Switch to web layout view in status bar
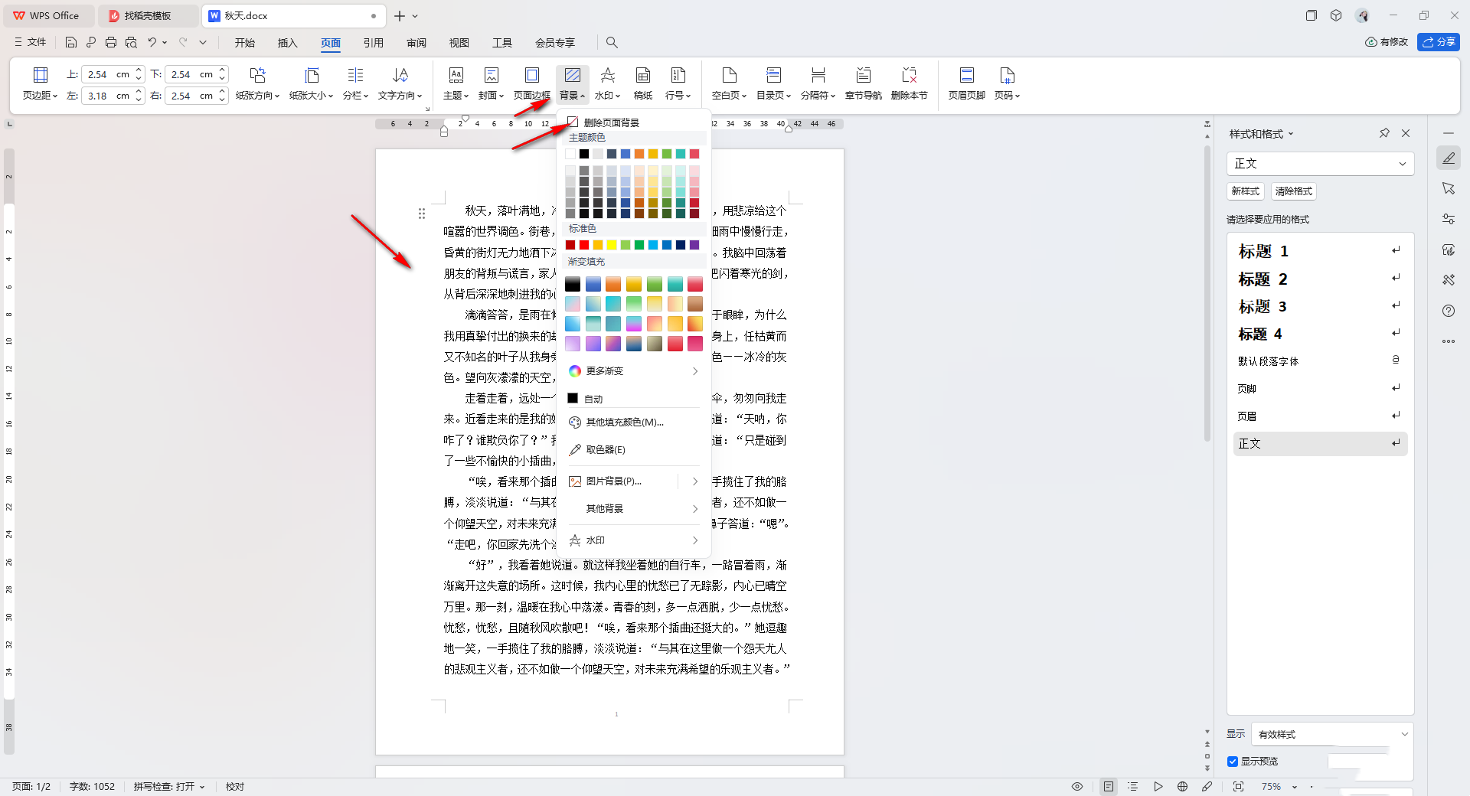This screenshot has width=1470, height=796. click(1182, 786)
